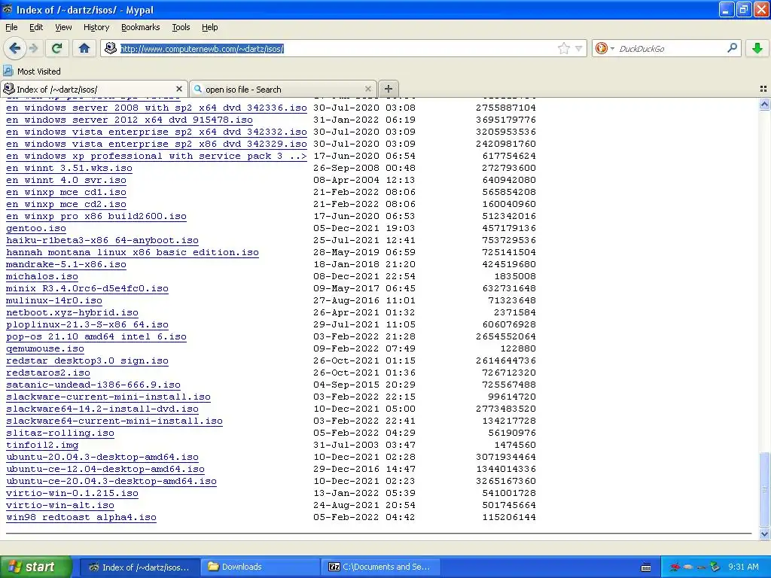Open the address bar history dropdown arrow
The height and width of the screenshot is (578, 771).
[x=579, y=48]
